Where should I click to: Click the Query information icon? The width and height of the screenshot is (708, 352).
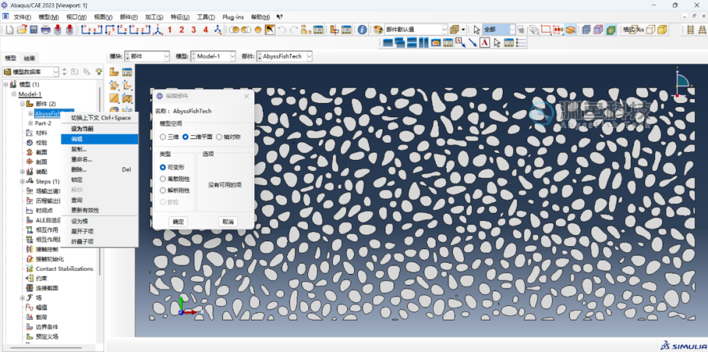coord(362,29)
